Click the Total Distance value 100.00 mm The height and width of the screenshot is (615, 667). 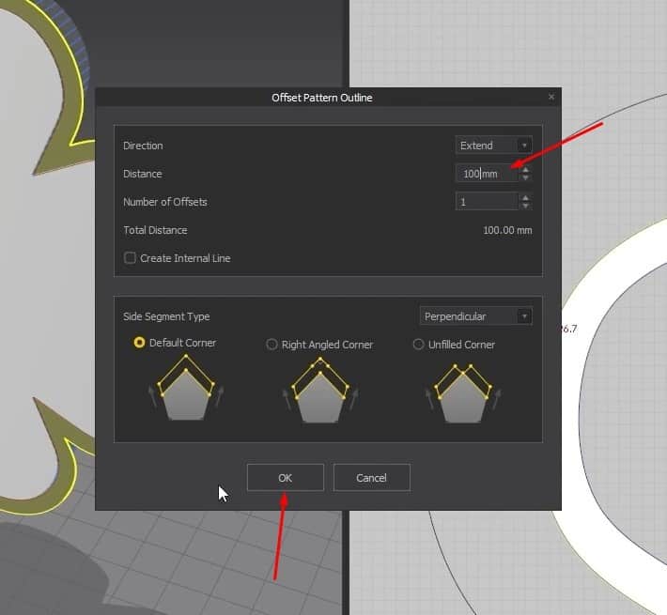pos(507,230)
